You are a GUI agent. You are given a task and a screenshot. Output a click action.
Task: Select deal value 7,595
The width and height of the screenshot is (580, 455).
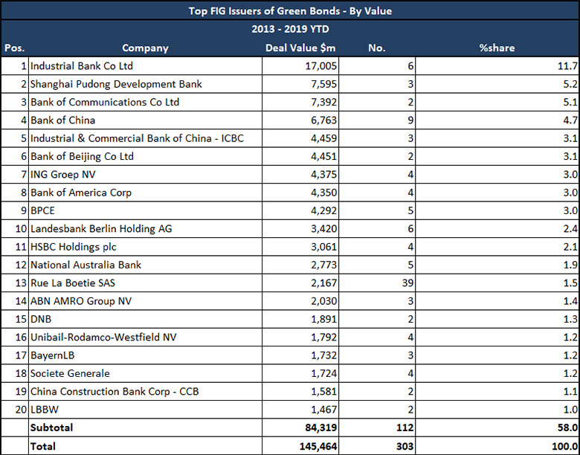point(300,84)
